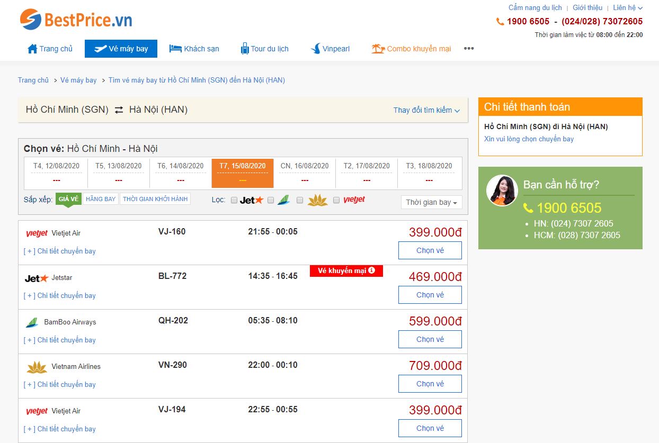Click the support agent avatar photo
The width and height of the screenshot is (659, 443).
502,191
